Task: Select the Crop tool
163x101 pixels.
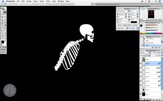Action: coord(2,17)
